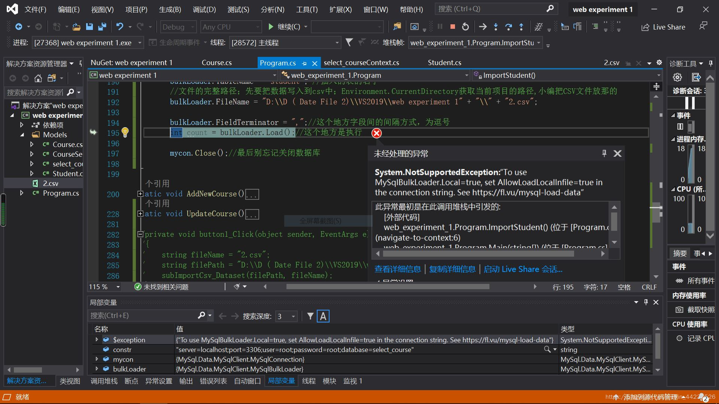Click Solution Explorer horizontal scrollbar thumb
The width and height of the screenshot is (719, 404).
pos(28,370)
